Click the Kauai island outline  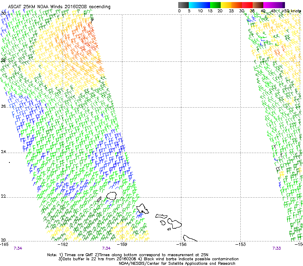point(111,196)
